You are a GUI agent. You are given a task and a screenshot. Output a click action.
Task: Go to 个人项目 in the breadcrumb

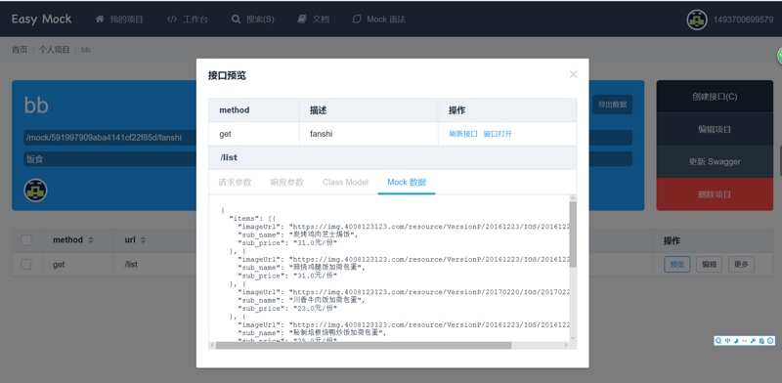pos(55,50)
